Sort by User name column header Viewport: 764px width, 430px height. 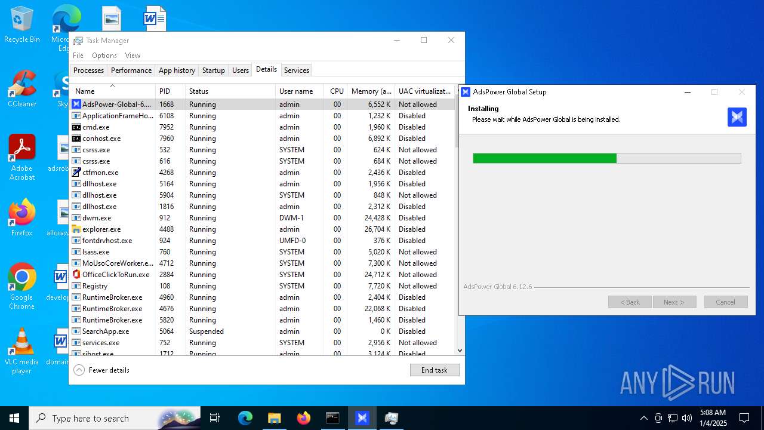click(300, 91)
